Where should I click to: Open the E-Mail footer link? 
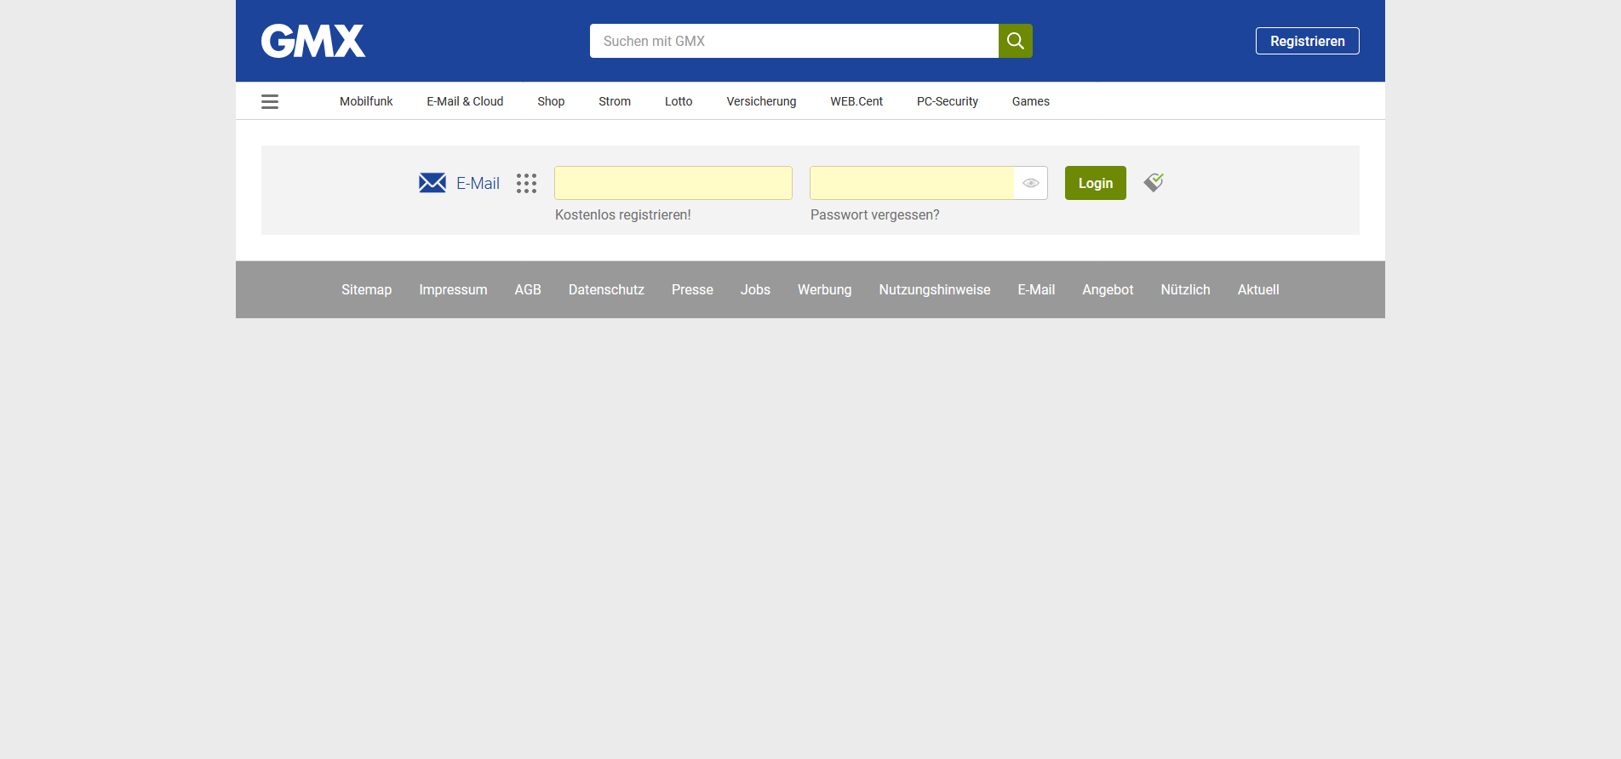pos(1036,290)
